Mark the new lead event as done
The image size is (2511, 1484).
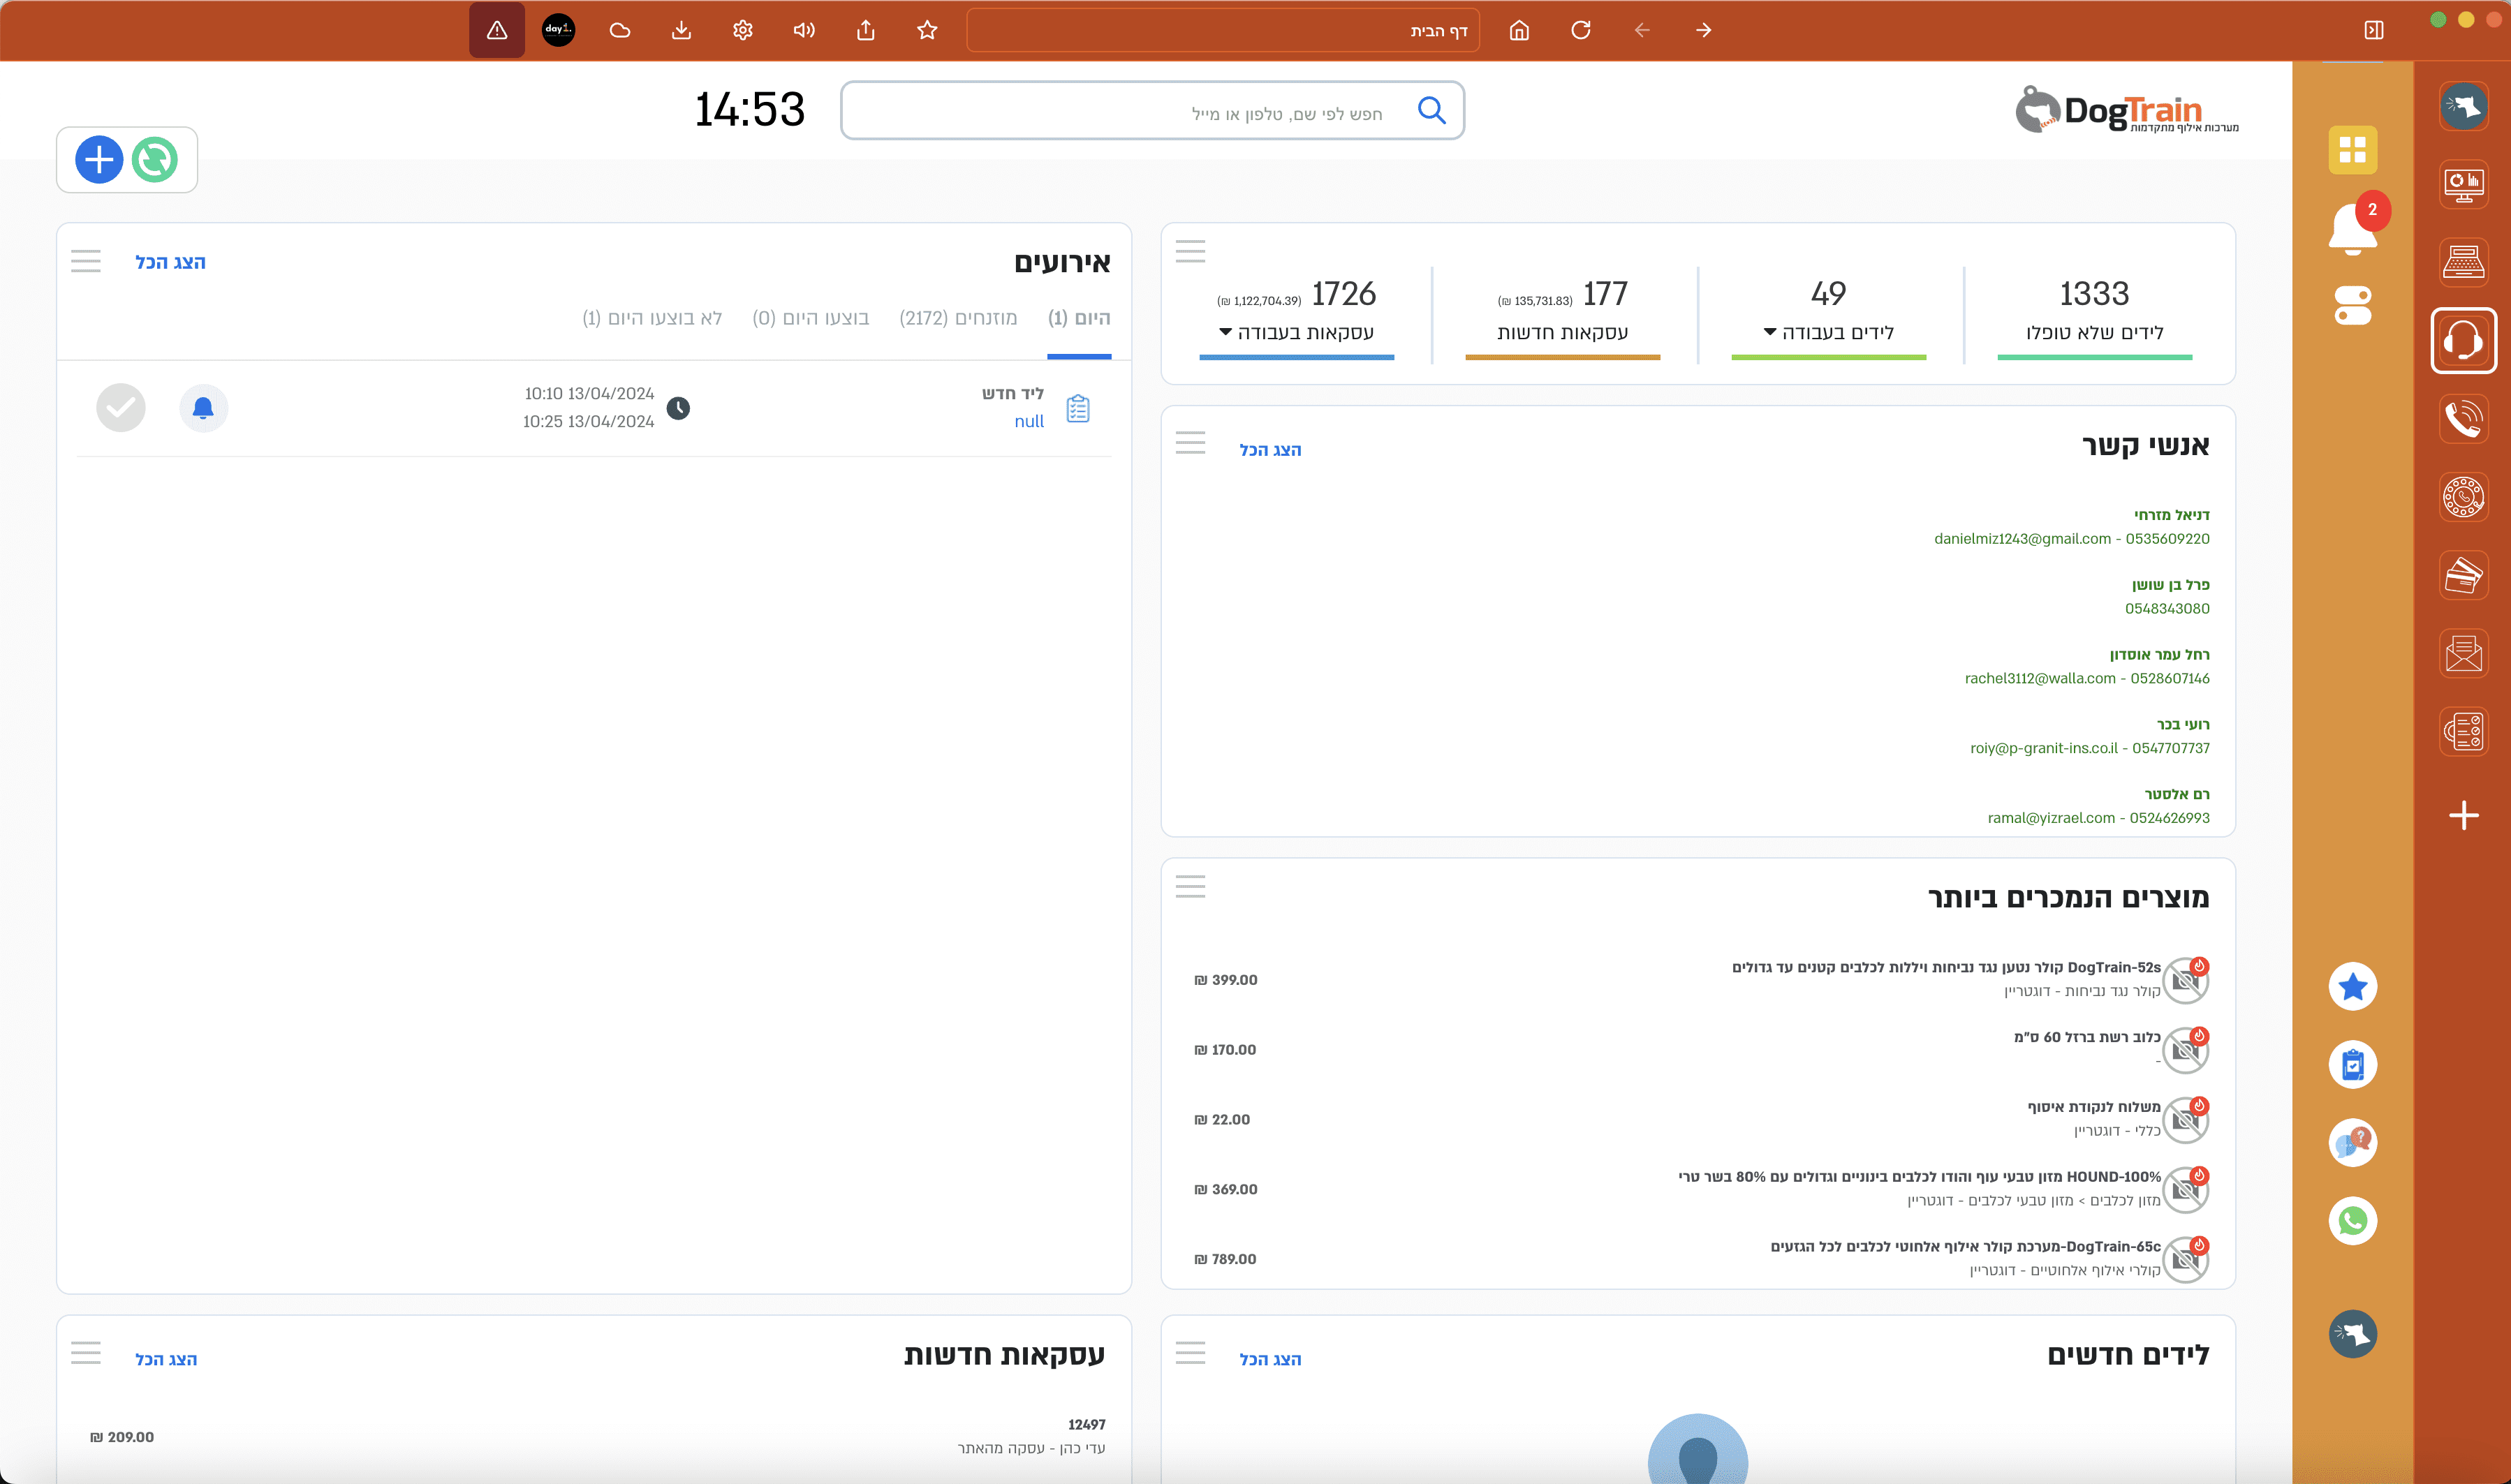(x=121, y=408)
